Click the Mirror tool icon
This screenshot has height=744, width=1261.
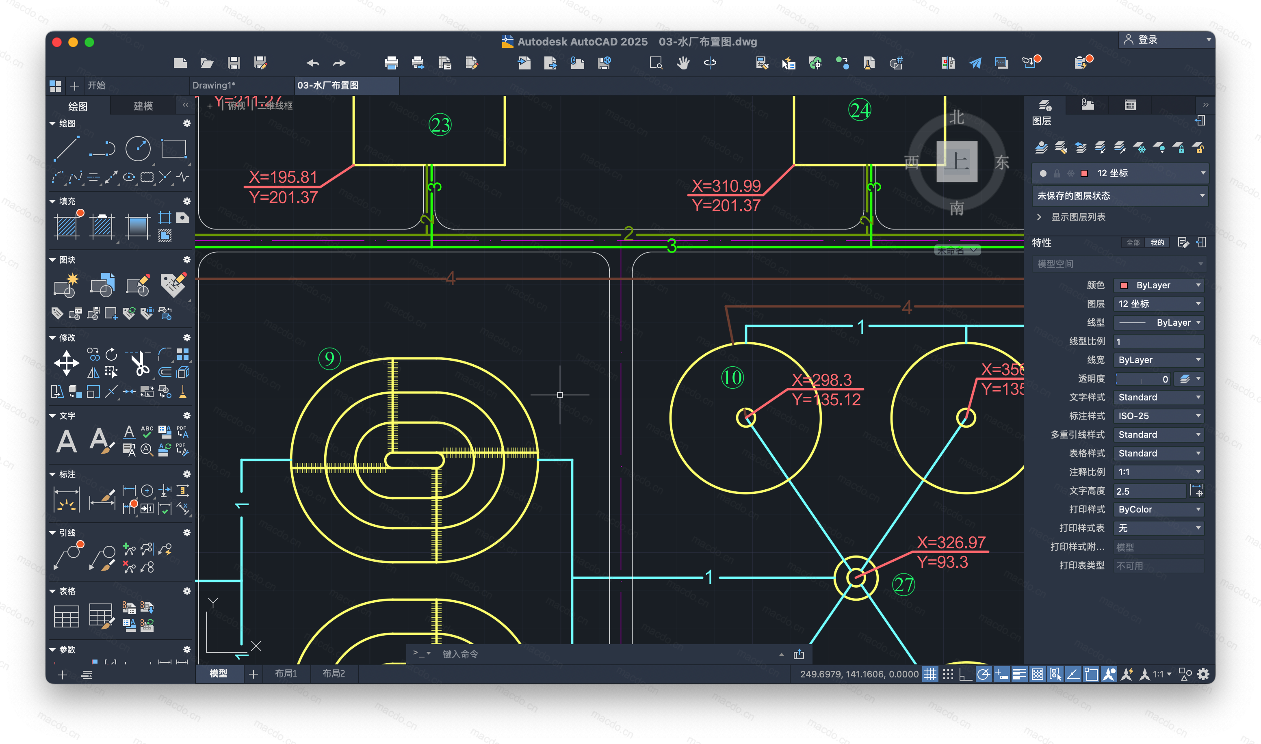click(x=93, y=372)
